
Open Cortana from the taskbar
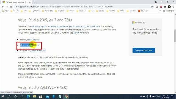pos(15,97)
